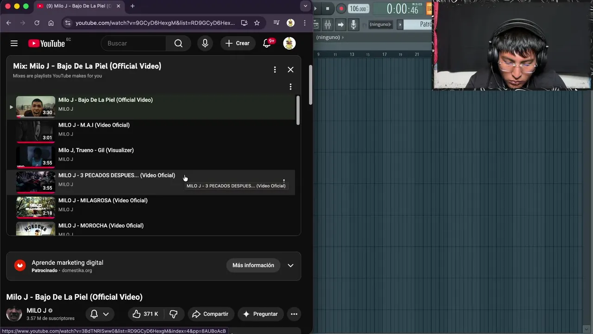Screen dimensions: 593x334
Task: Click the Patró pattern name field
Action: [418, 24]
